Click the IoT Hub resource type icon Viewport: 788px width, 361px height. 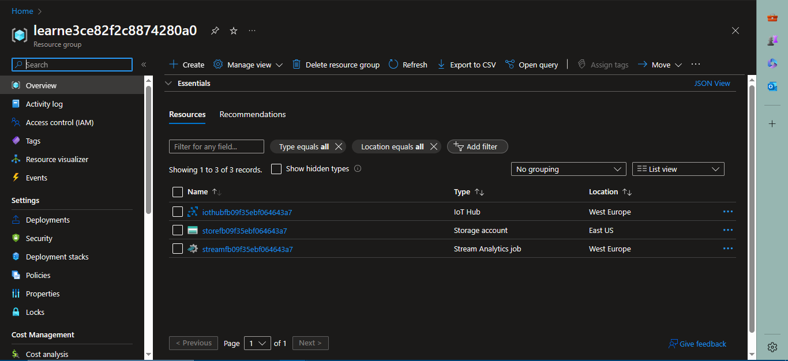[192, 212]
